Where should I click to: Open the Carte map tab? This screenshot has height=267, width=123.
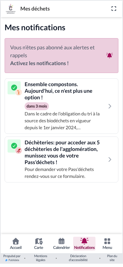click(x=39, y=244)
